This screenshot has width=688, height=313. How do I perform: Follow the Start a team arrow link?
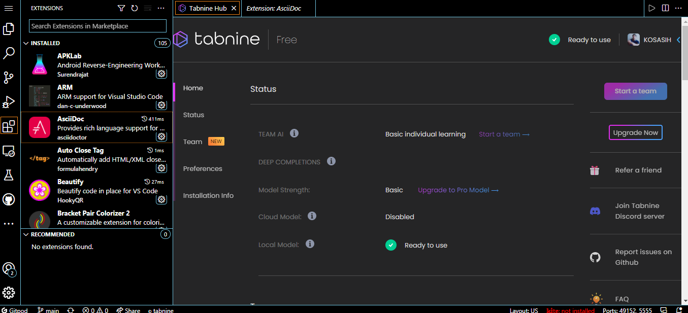pos(504,134)
